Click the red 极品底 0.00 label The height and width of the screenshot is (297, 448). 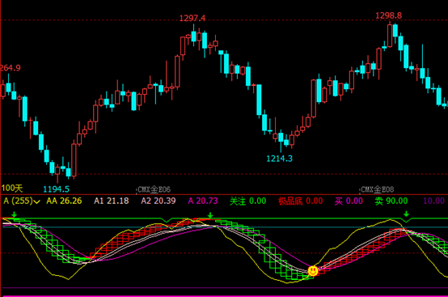(x=301, y=201)
